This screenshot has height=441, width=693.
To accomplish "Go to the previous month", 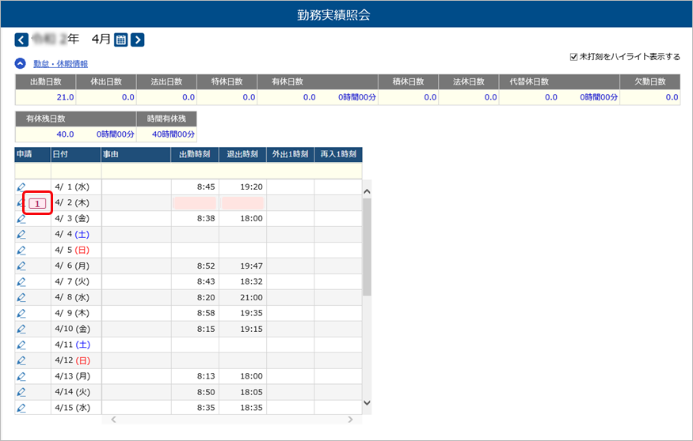I will pyautogui.click(x=21, y=40).
